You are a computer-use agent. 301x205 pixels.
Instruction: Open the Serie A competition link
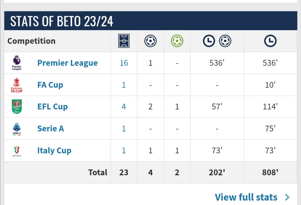(x=50, y=129)
